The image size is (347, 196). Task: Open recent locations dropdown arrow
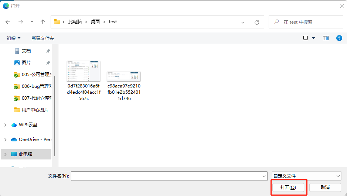pyautogui.click(x=32, y=22)
